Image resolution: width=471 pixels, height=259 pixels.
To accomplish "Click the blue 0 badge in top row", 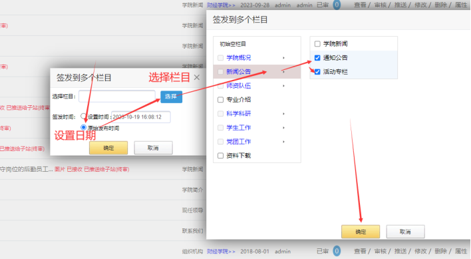I will 337,5.
